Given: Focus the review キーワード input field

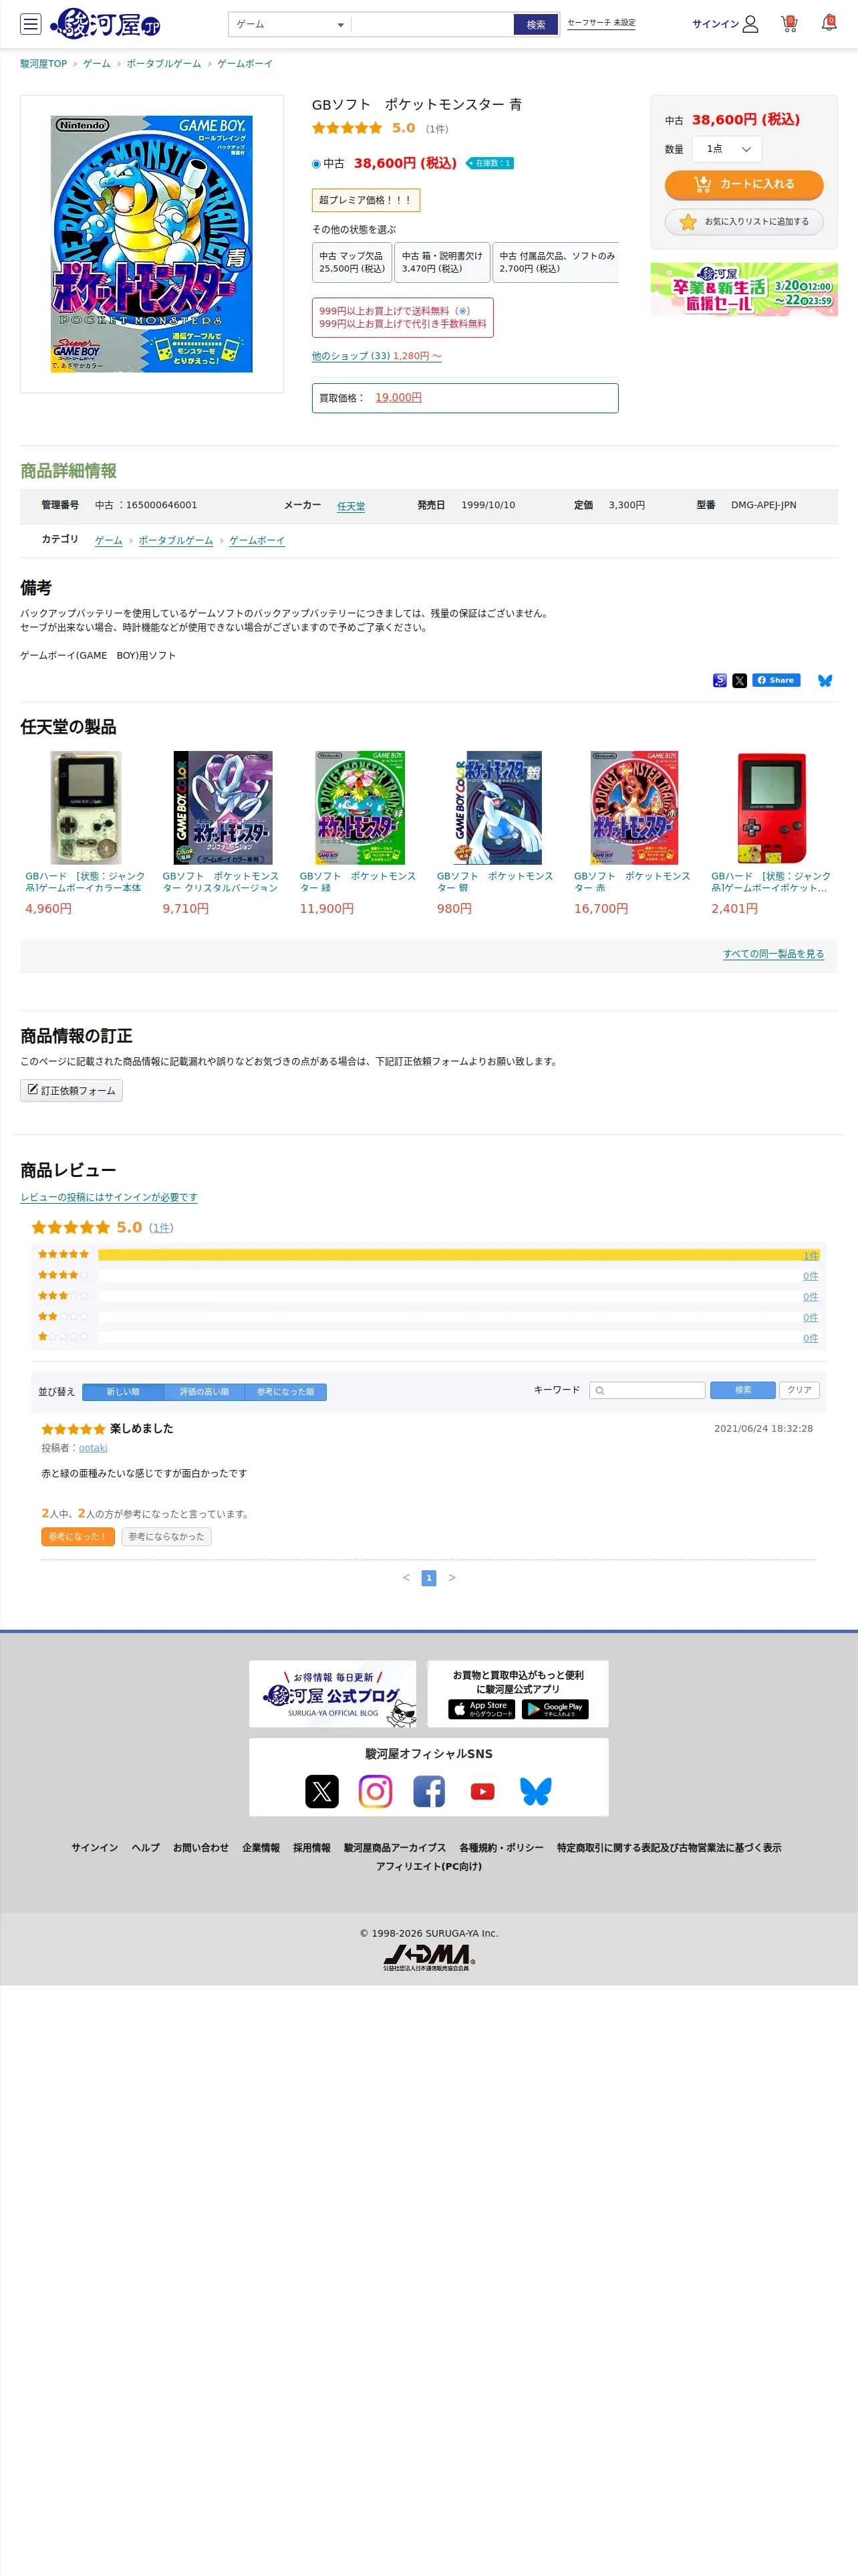Looking at the screenshot, I should (x=648, y=1390).
